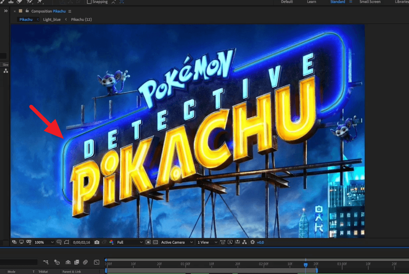Toggle pixel aspect ratio correction
The height and width of the screenshot is (274, 409).
click(x=222, y=242)
